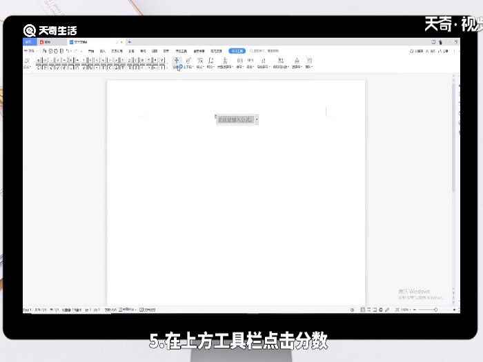Click the command search box
Screen dimensions: 483x362
click(x=264, y=51)
